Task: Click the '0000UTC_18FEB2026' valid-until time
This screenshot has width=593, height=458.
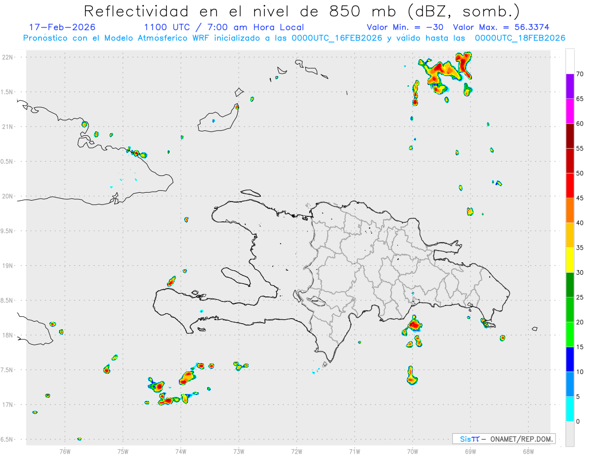Action: (x=520, y=38)
